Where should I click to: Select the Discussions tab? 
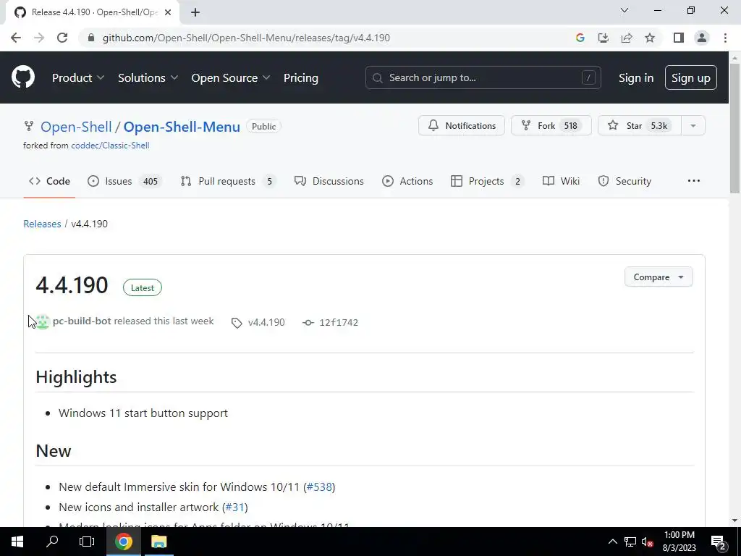coord(329,181)
